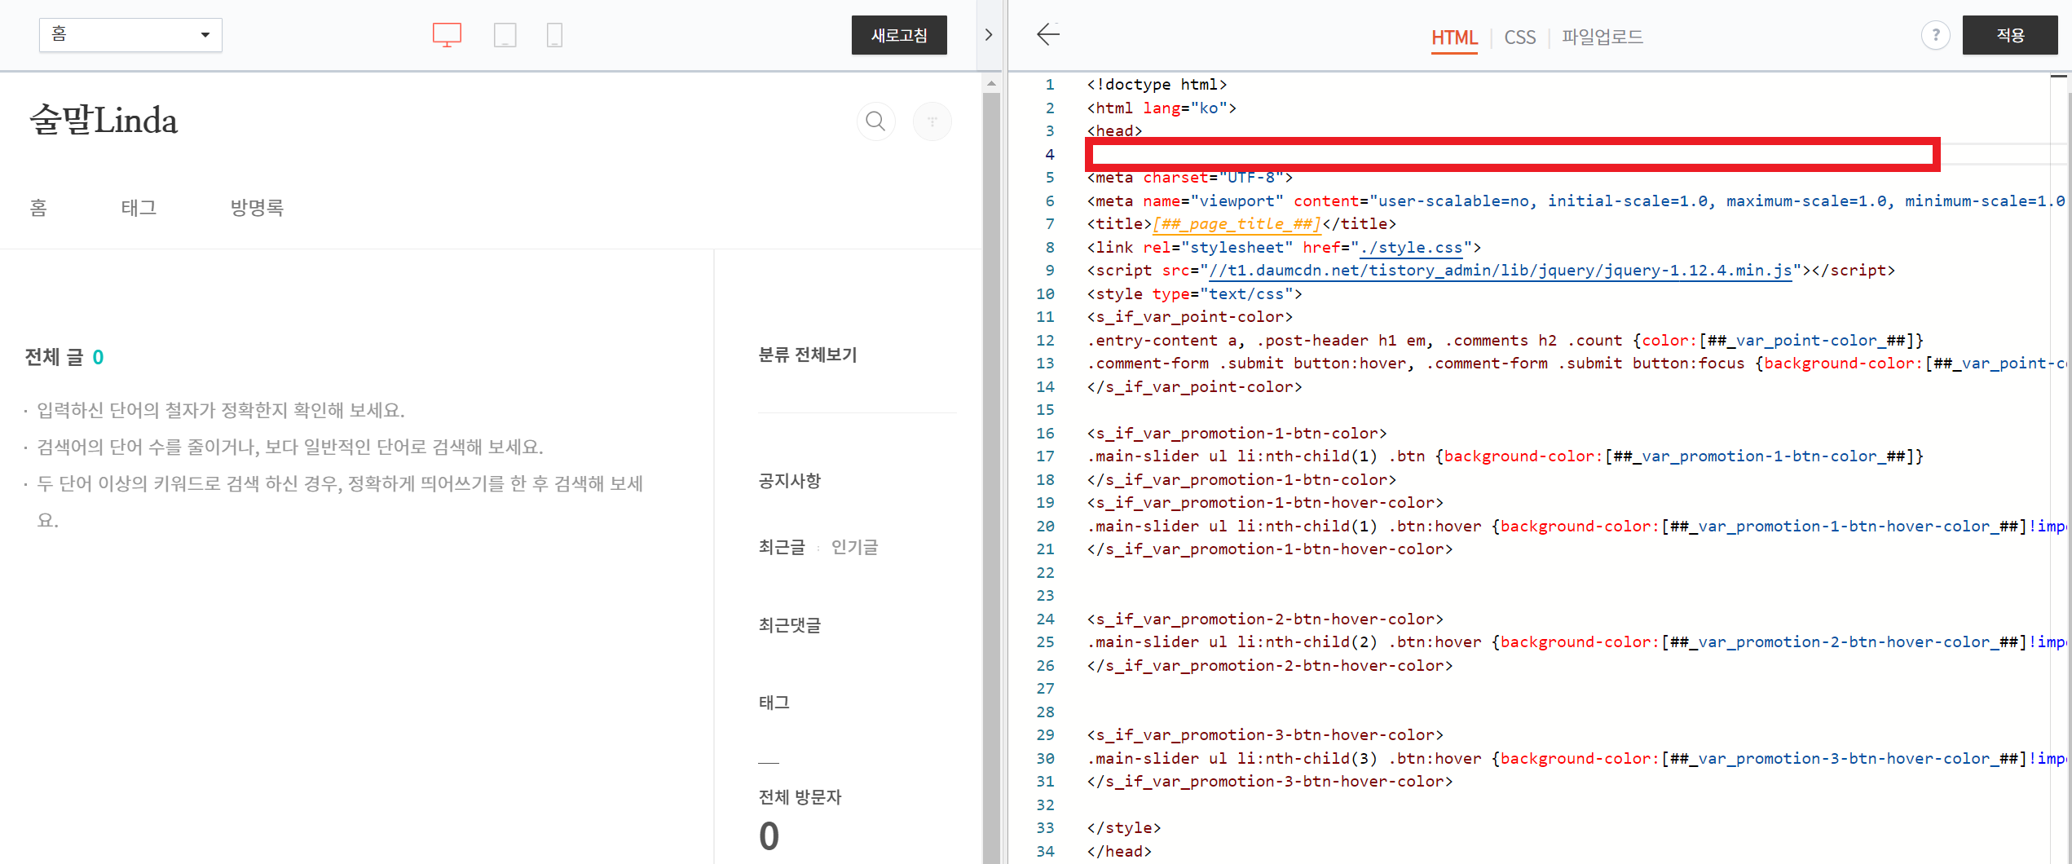
Task: Collapse the preview pane with the chevron arrow
Action: [x=988, y=35]
